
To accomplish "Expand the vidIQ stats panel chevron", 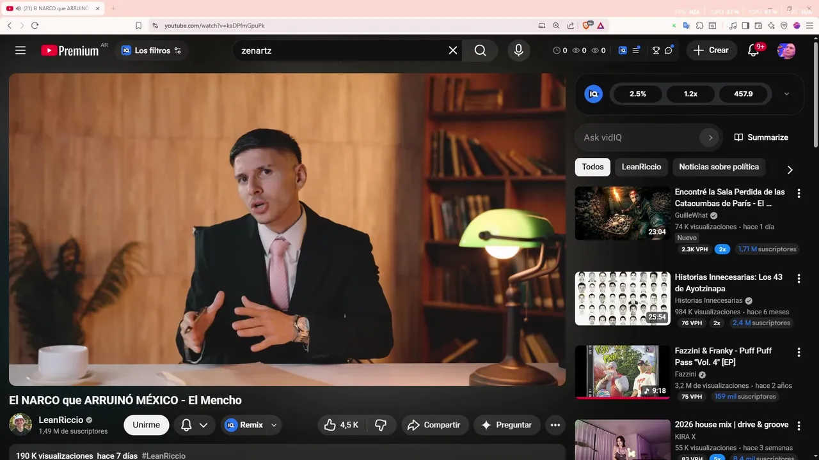I will (786, 94).
